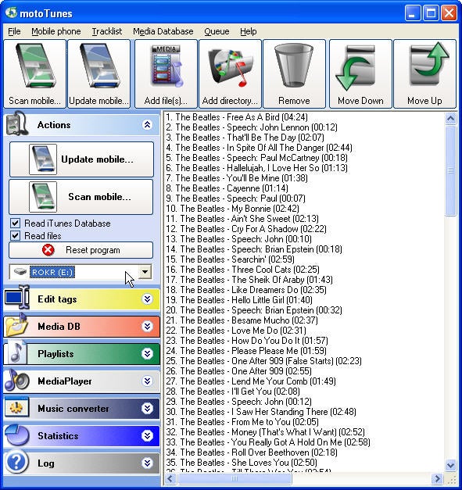The image size is (462, 490).
Task: Select track 10 My Bonnie
Action: point(232,209)
